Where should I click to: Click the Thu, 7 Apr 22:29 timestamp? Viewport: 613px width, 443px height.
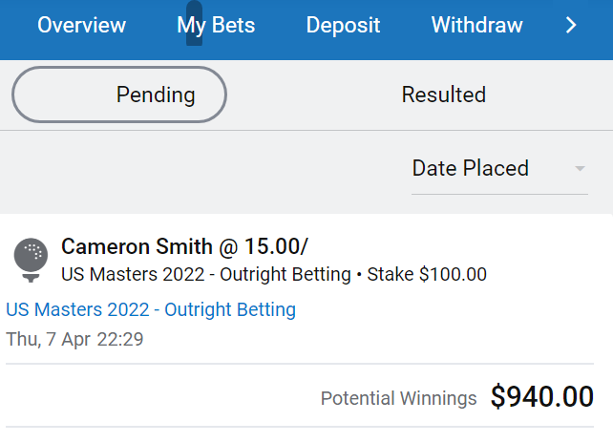[x=74, y=339]
